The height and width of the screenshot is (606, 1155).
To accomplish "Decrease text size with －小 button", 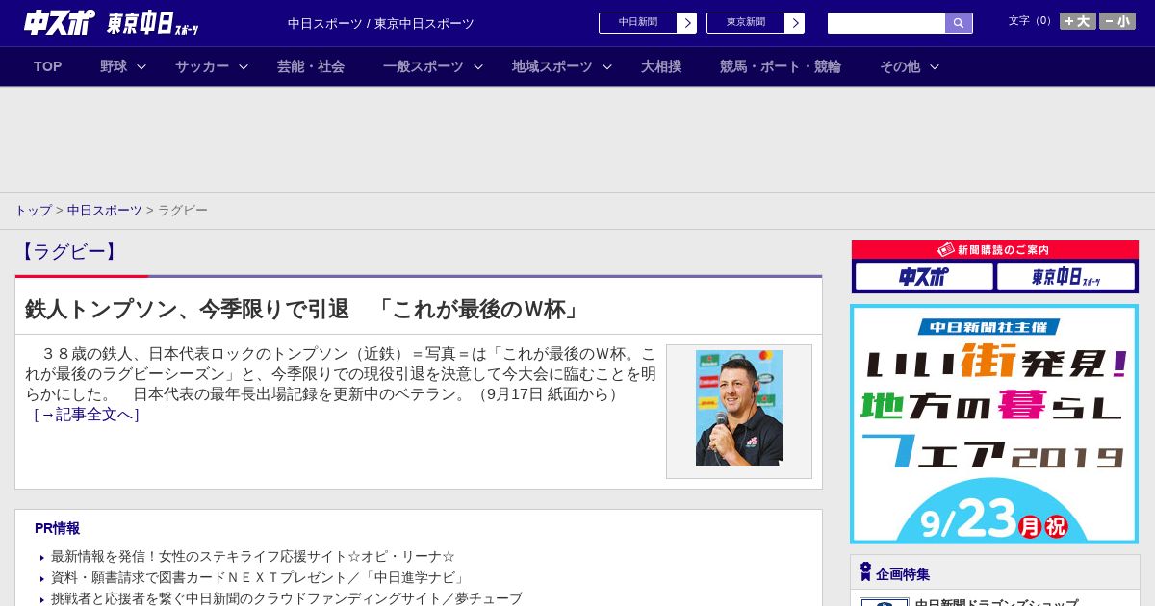I will pos(1117,21).
